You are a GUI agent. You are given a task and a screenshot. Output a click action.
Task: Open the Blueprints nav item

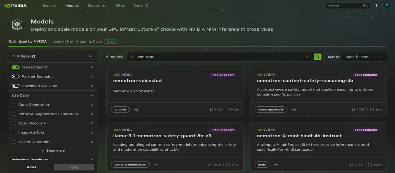[97, 5]
